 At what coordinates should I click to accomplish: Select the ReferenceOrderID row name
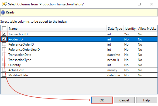tap(21, 45)
